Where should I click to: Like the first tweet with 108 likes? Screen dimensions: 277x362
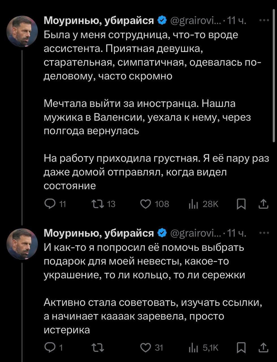(x=146, y=204)
